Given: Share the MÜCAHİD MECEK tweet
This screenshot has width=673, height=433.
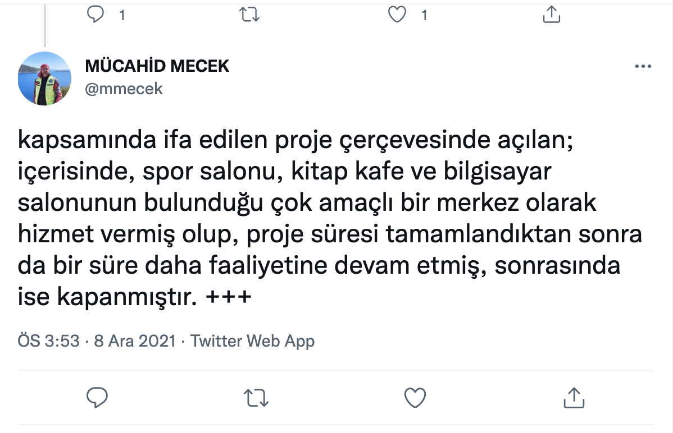Looking at the screenshot, I should point(574,398).
